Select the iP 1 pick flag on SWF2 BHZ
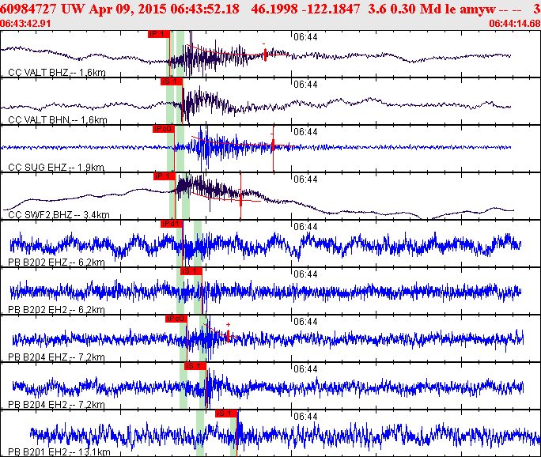Image resolution: width=541 pixels, height=457 pixels. [x=165, y=176]
